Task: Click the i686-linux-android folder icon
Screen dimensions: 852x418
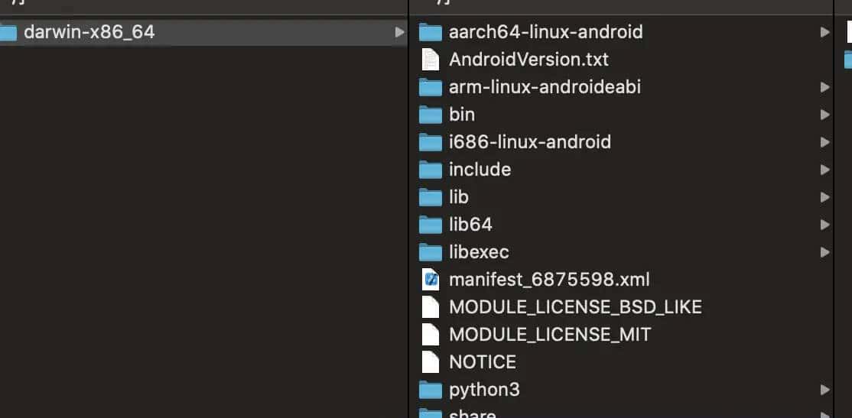Action: tap(431, 143)
